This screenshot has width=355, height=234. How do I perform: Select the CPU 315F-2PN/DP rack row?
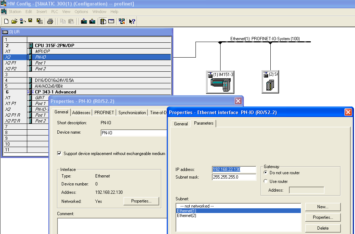[x=88, y=46]
